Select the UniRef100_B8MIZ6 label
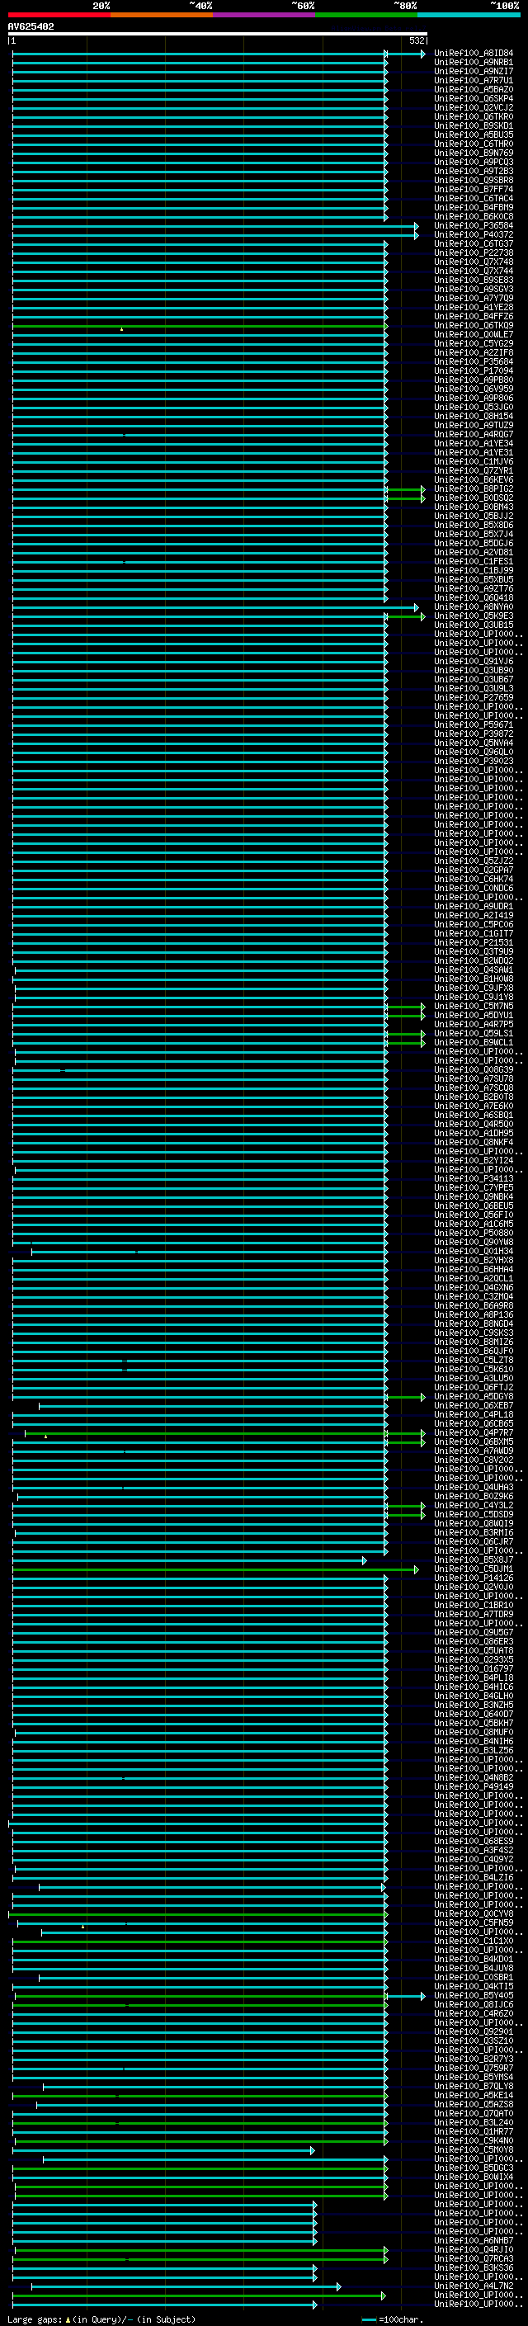Screen dimensions: 528x2326 pyautogui.click(x=473, y=1341)
